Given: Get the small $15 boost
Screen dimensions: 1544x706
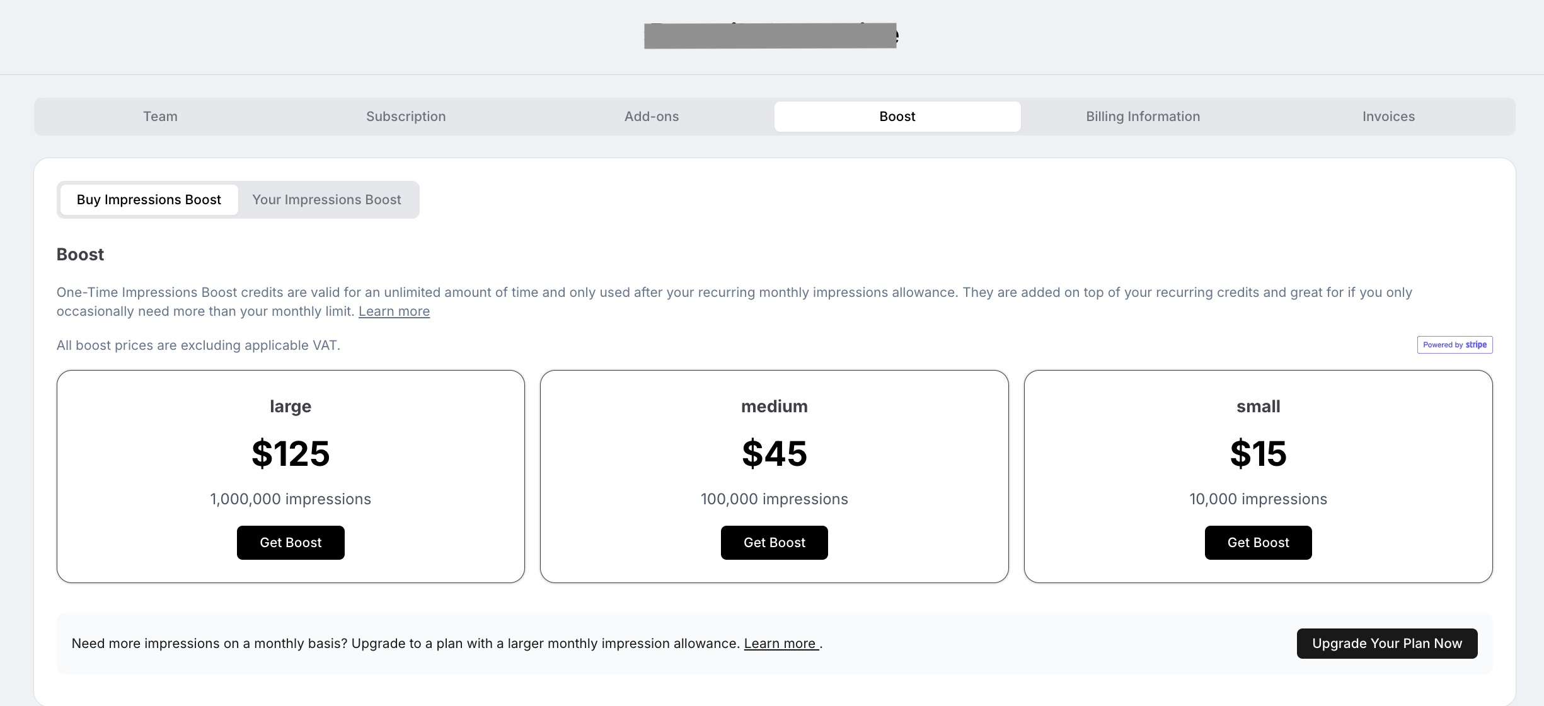Looking at the screenshot, I should click(x=1258, y=543).
